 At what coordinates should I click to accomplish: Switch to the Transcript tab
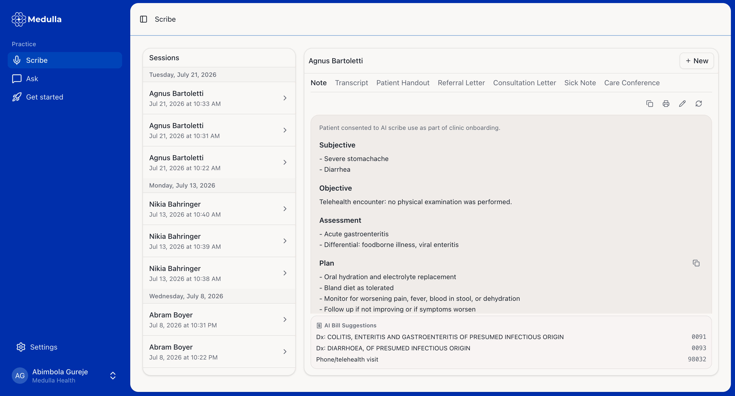(351, 83)
